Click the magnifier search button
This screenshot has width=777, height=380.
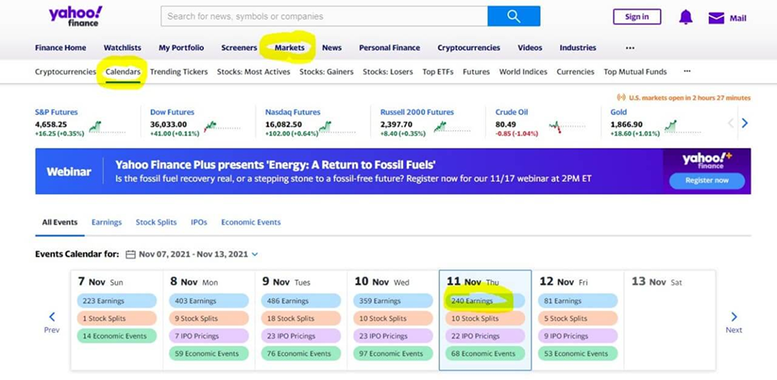[x=513, y=16]
